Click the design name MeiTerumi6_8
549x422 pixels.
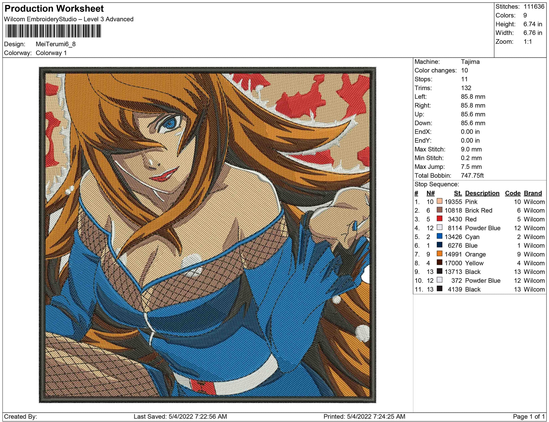56,44
